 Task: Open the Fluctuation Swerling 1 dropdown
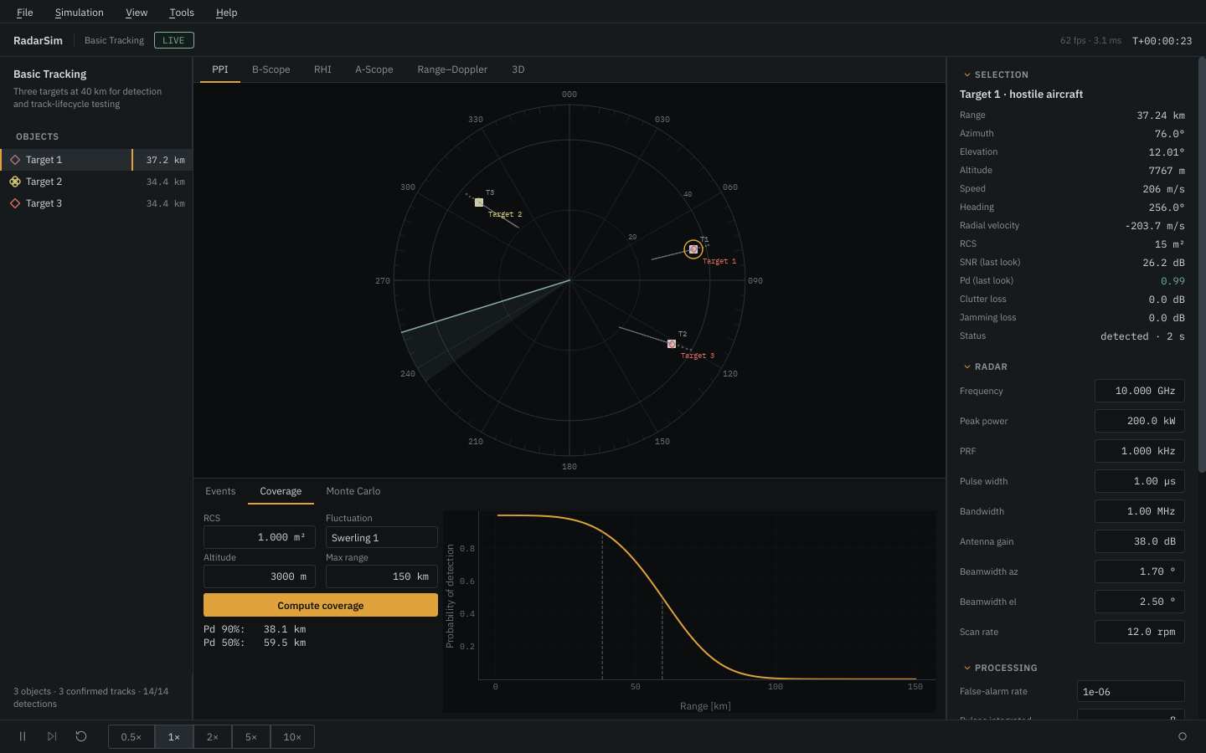click(382, 537)
